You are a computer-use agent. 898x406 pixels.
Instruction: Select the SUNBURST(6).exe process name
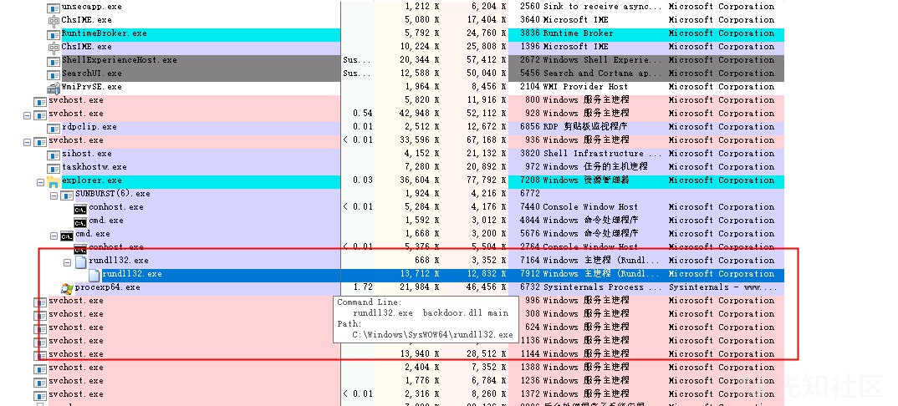coord(113,193)
